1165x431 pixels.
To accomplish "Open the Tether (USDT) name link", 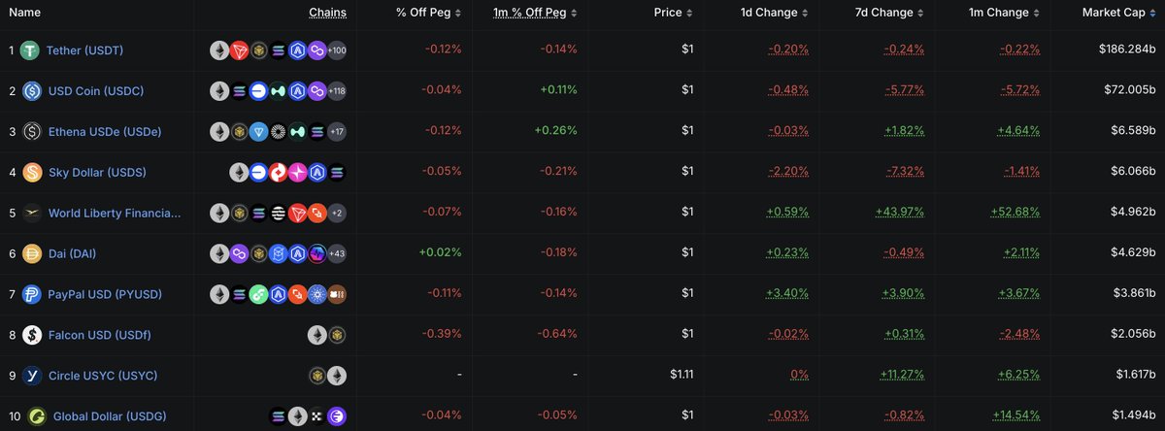I will 85,50.
